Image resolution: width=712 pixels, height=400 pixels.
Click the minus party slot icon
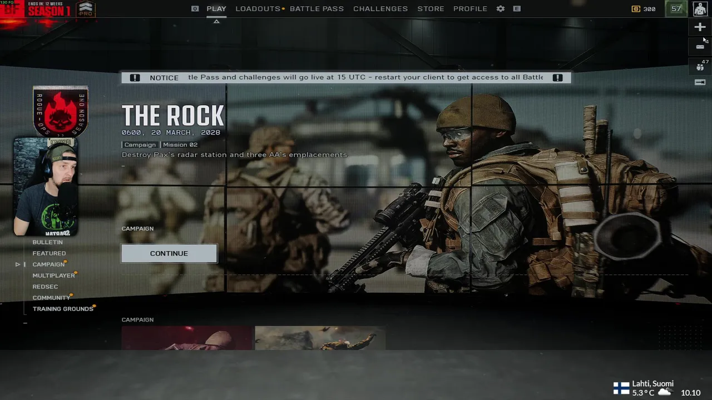pyautogui.click(x=700, y=47)
